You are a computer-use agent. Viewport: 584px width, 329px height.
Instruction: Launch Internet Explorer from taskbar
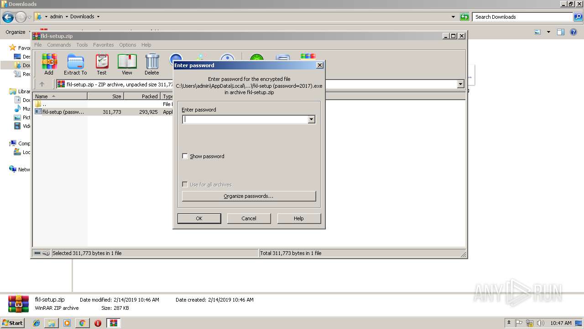pyautogui.click(x=36, y=323)
